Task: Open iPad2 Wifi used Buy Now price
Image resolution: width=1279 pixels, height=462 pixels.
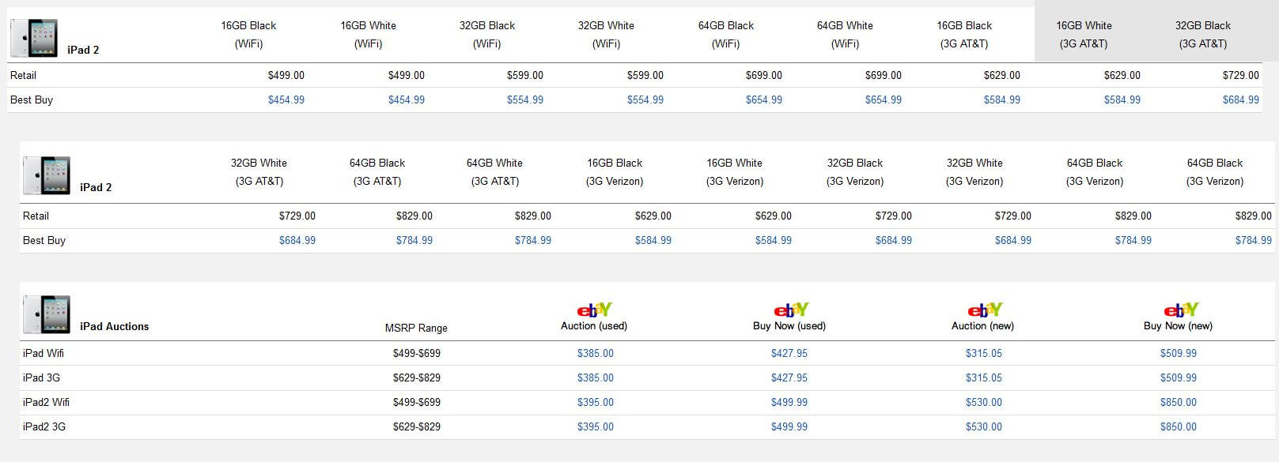Action: tap(789, 403)
